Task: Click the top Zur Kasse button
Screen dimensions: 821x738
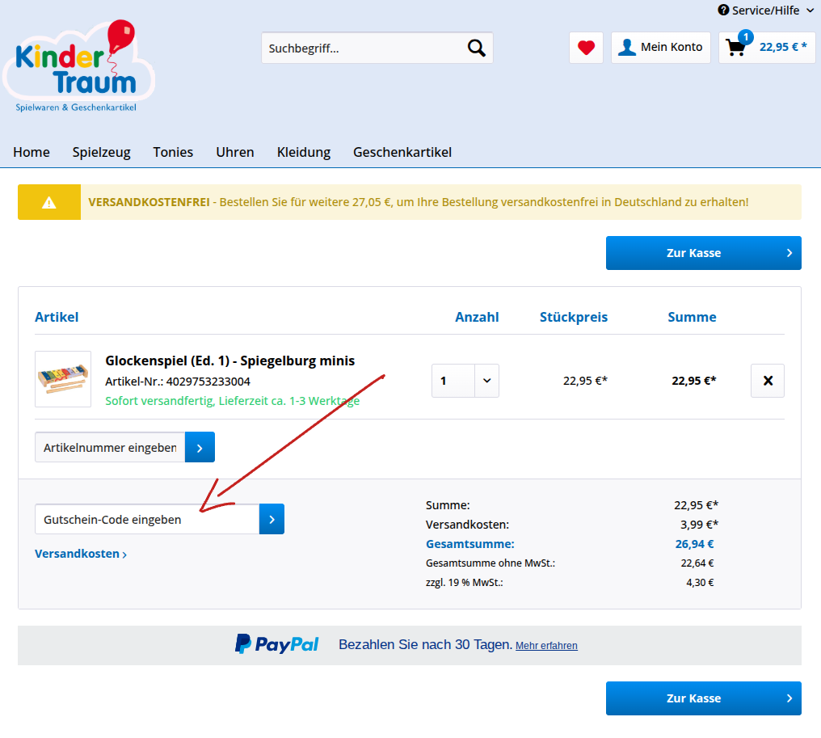Action: 703,253
